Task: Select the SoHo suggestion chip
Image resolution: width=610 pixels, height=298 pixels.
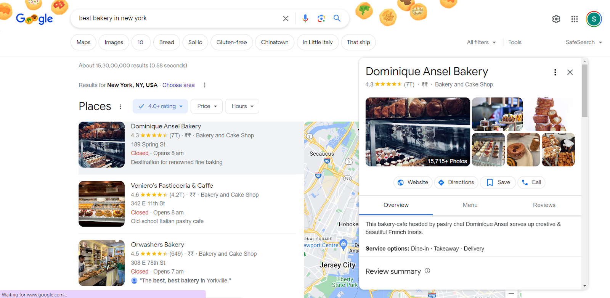Action: (195, 42)
